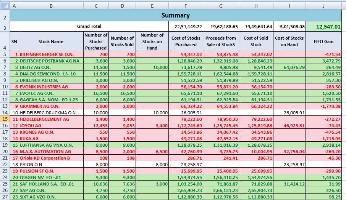
Task: Click Oriola-KD proceeds value 241.41
Action: coord(221,158)
